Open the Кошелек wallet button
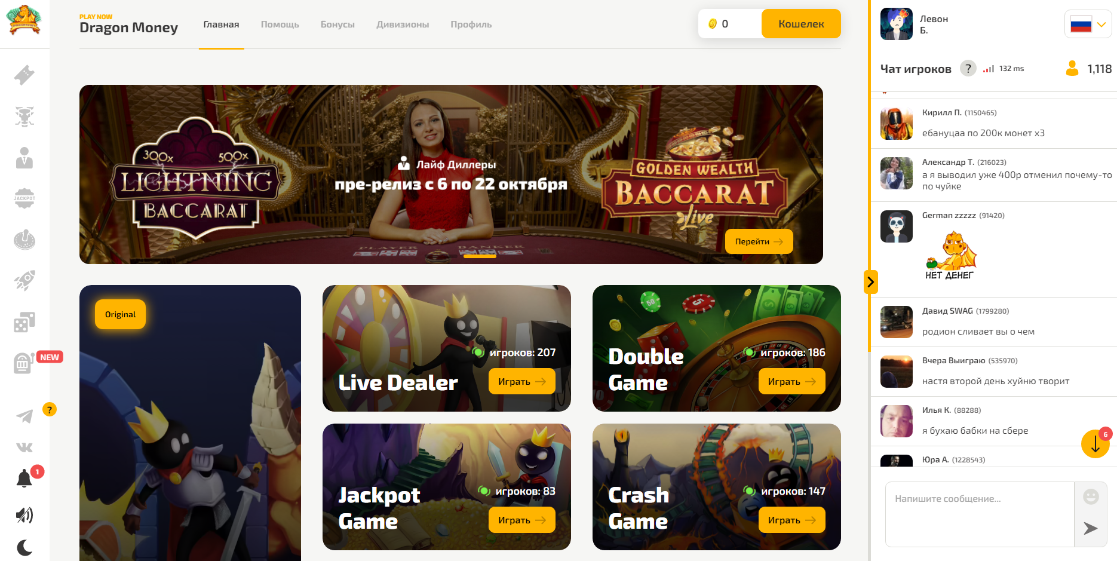This screenshot has height=561, width=1117. tap(801, 24)
